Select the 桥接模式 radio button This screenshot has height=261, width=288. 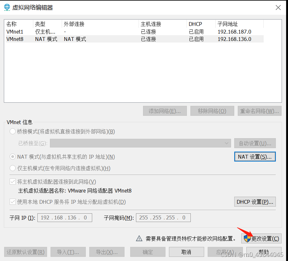[x=12, y=131]
